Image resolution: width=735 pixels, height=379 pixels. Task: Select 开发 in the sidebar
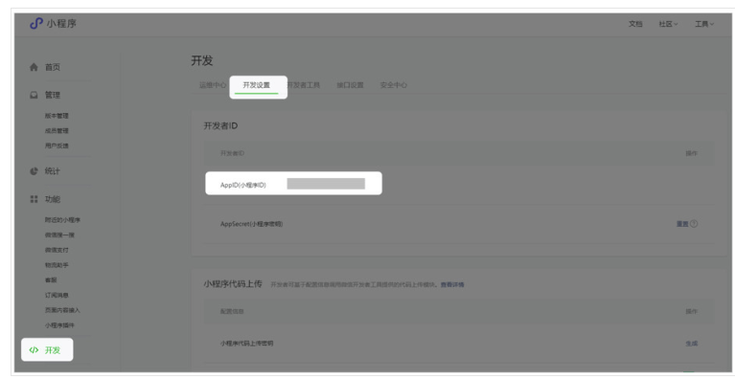[53, 350]
